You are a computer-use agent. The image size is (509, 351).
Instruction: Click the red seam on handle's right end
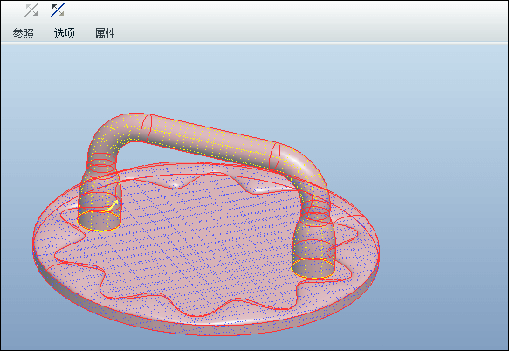[275, 156]
